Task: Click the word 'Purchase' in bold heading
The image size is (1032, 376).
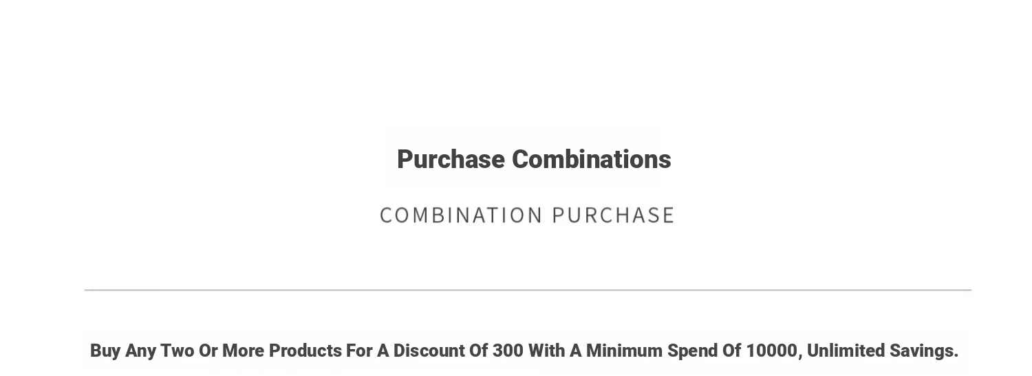Action: point(451,160)
